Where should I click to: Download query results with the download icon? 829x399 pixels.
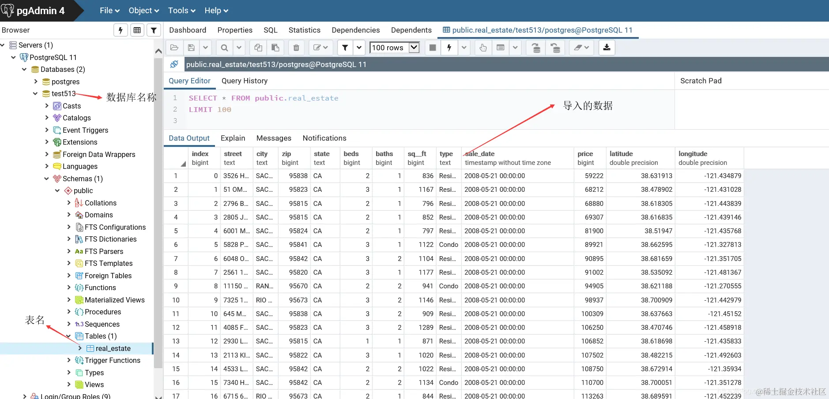tap(607, 48)
